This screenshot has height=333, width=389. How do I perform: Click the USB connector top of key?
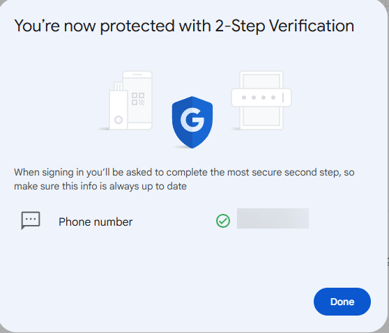[x=118, y=86]
